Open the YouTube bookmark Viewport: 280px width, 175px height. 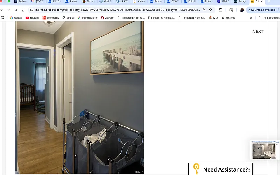[32, 18]
